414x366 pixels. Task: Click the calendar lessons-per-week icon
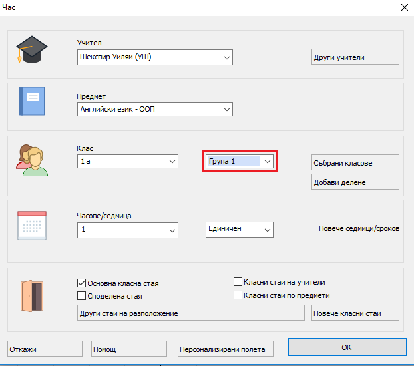(x=31, y=224)
